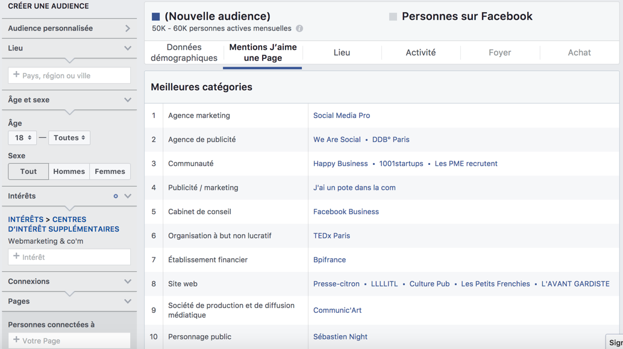Click the TEDx Paris page link
This screenshot has height=349, width=623.
(331, 236)
